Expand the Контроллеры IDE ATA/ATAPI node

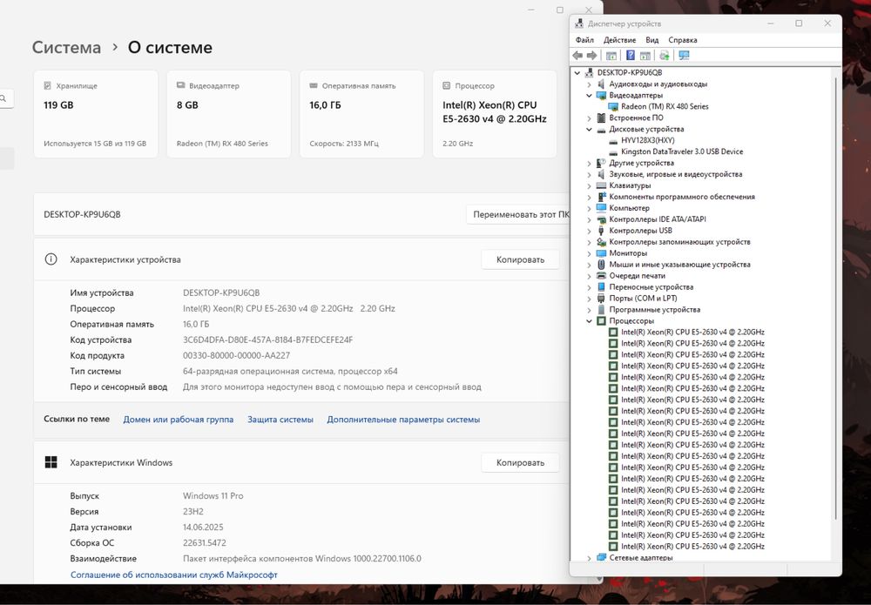click(x=590, y=219)
